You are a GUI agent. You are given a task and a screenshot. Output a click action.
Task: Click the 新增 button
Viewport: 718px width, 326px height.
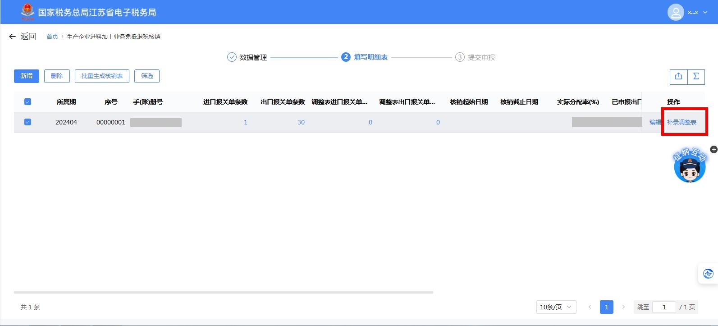[27, 76]
